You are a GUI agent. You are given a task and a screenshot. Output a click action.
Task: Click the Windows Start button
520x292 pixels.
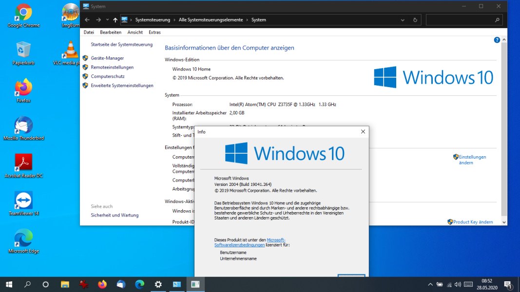[9, 284]
